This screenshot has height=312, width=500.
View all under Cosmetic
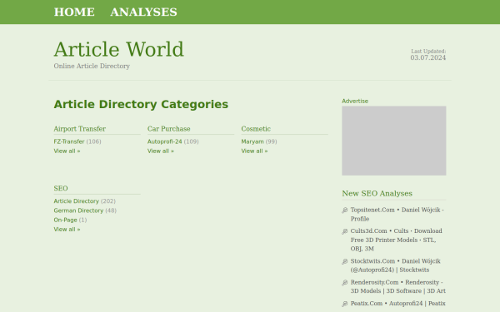click(254, 151)
